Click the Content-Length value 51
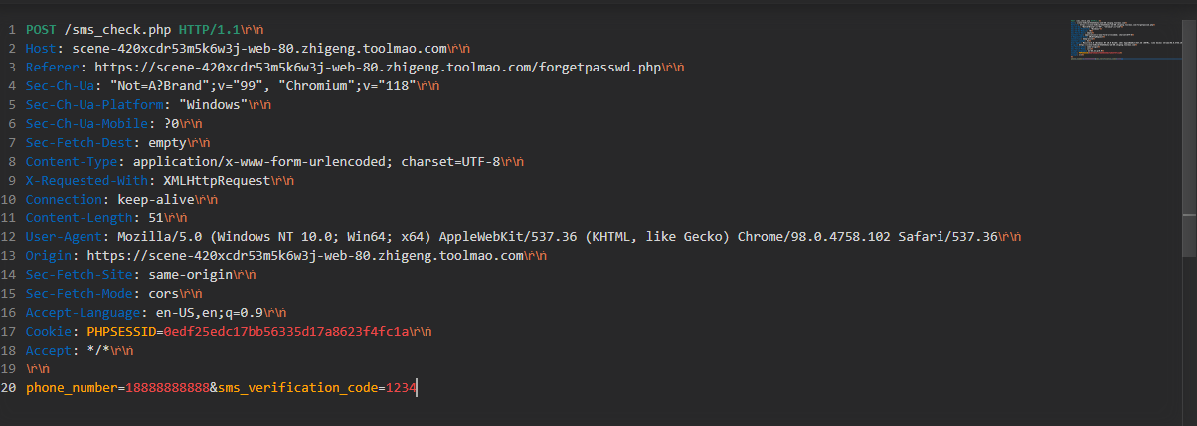Screen dimensions: 1197x426 pyautogui.click(x=156, y=217)
